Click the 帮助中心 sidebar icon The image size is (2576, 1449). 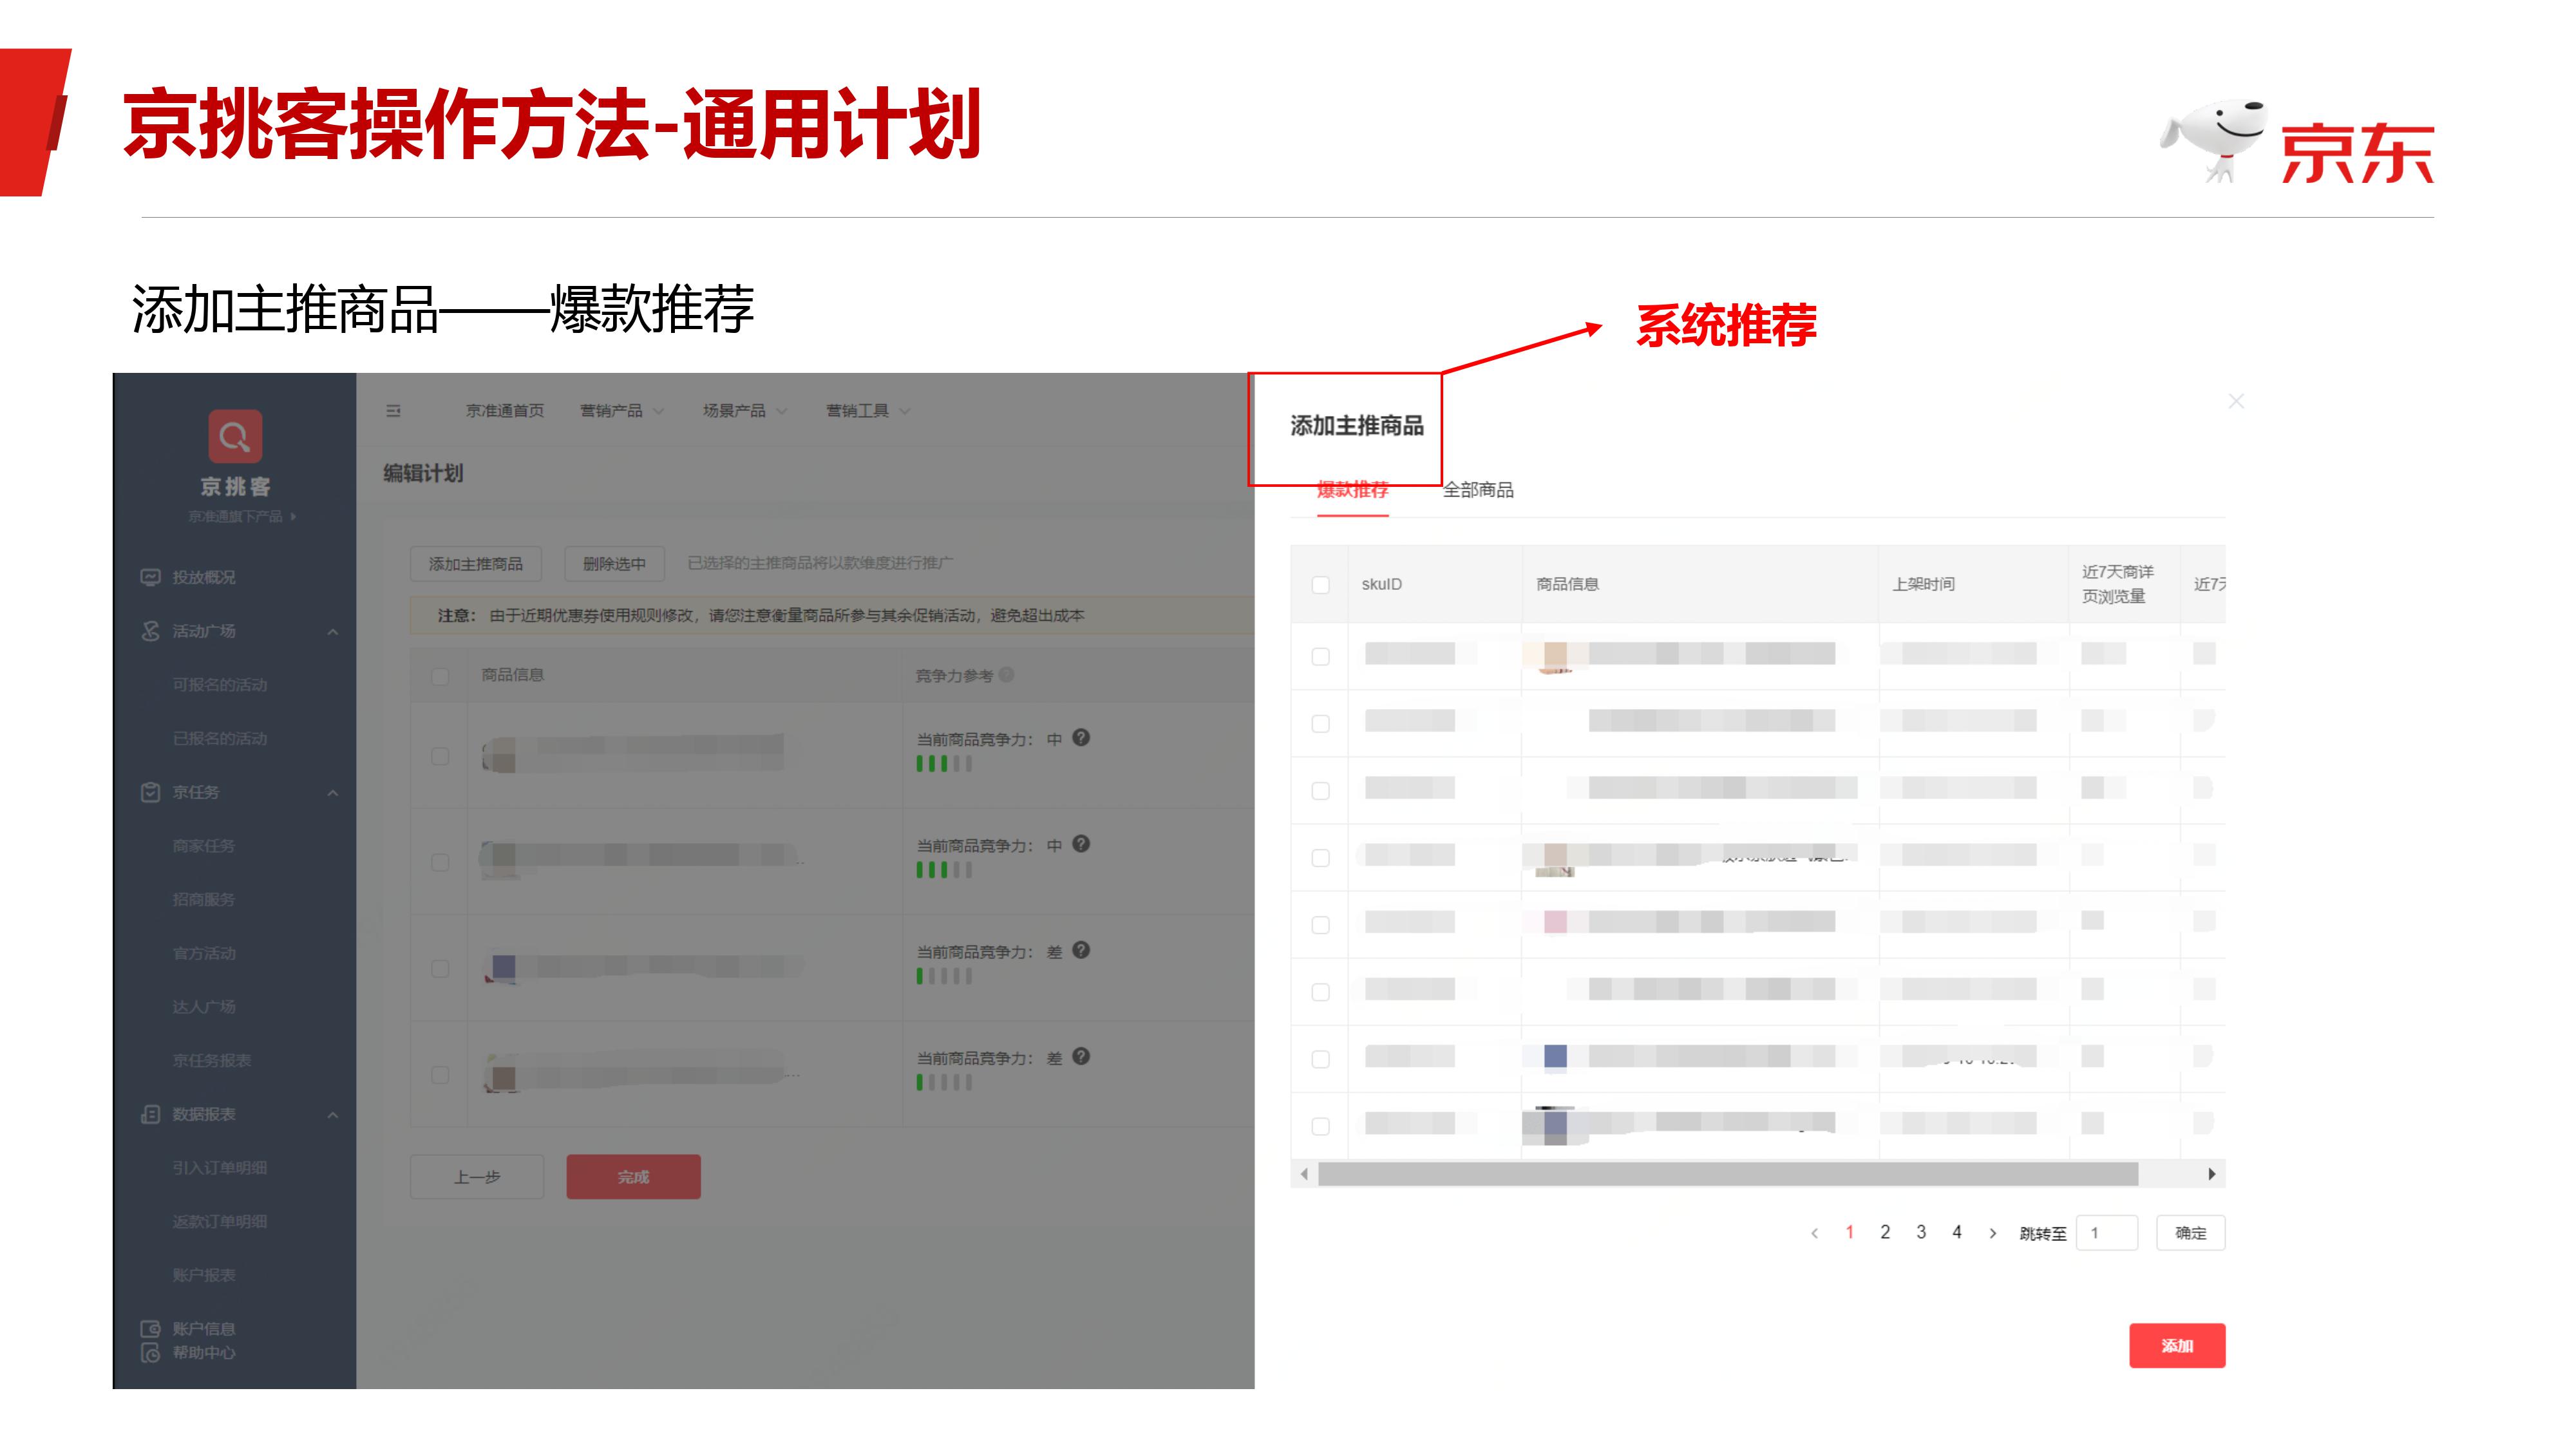click(150, 1353)
